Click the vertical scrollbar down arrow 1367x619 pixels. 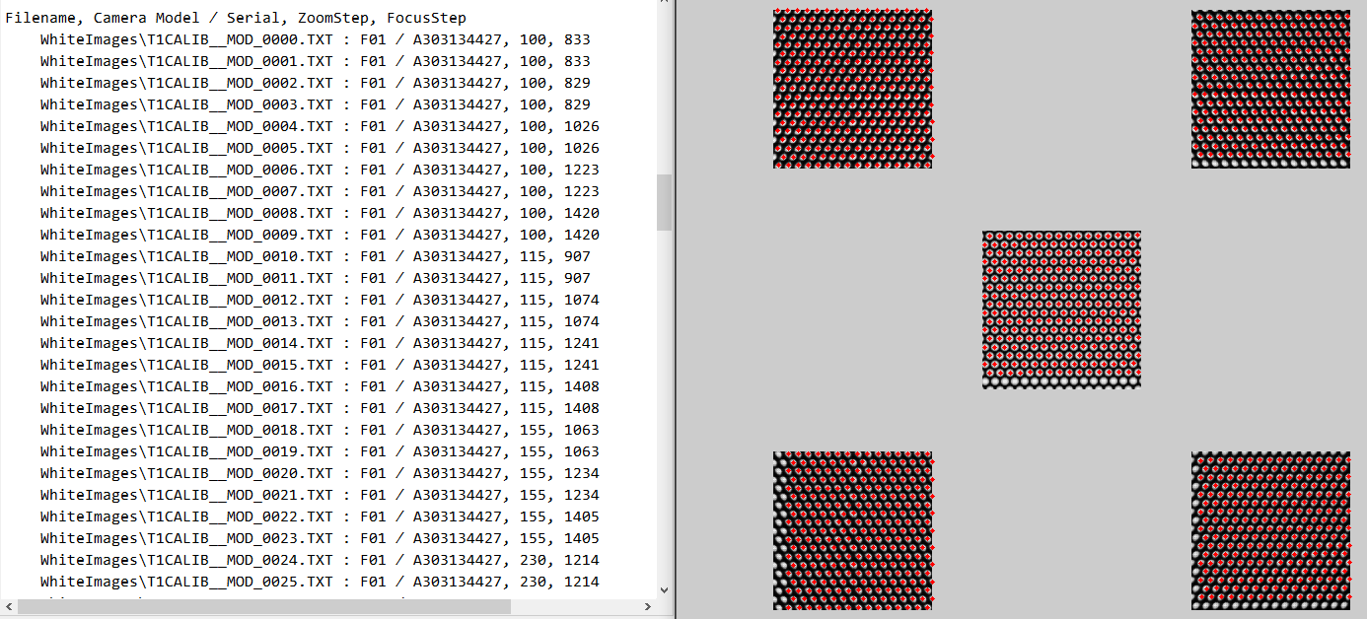click(x=664, y=589)
